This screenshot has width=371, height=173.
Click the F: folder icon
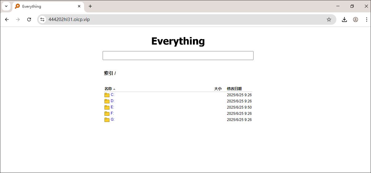click(107, 114)
